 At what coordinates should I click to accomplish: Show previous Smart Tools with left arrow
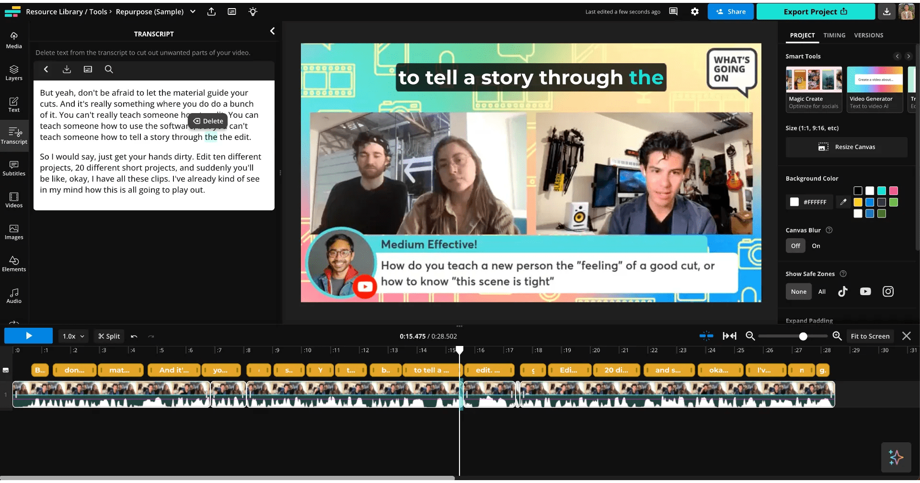897,57
